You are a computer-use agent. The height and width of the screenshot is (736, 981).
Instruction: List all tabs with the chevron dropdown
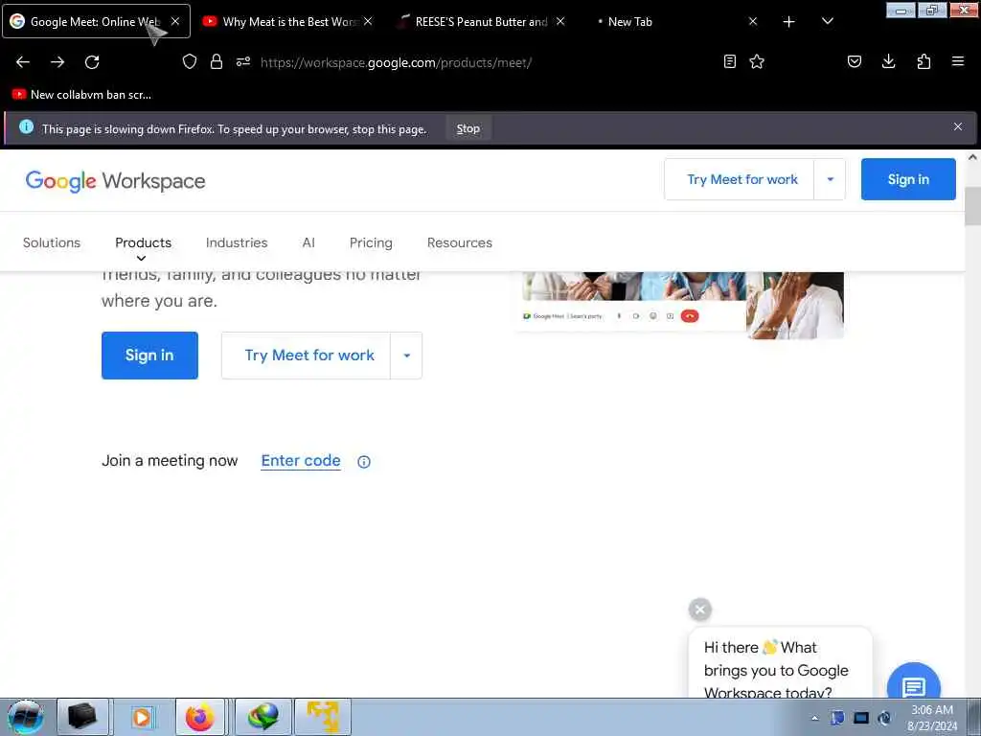(x=827, y=22)
